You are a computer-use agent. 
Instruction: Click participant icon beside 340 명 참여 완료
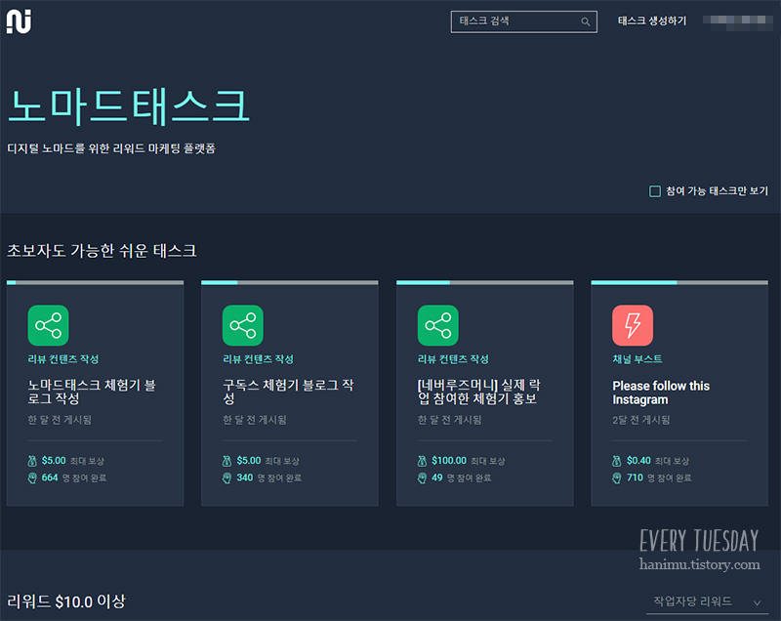pyautogui.click(x=227, y=478)
